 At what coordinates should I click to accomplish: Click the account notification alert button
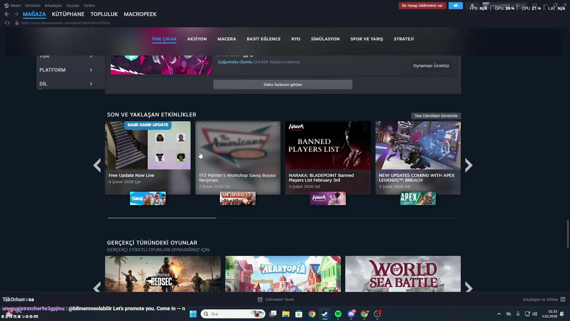(x=422, y=6)
